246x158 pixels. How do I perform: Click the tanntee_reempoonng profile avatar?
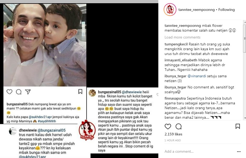point(170,10)
